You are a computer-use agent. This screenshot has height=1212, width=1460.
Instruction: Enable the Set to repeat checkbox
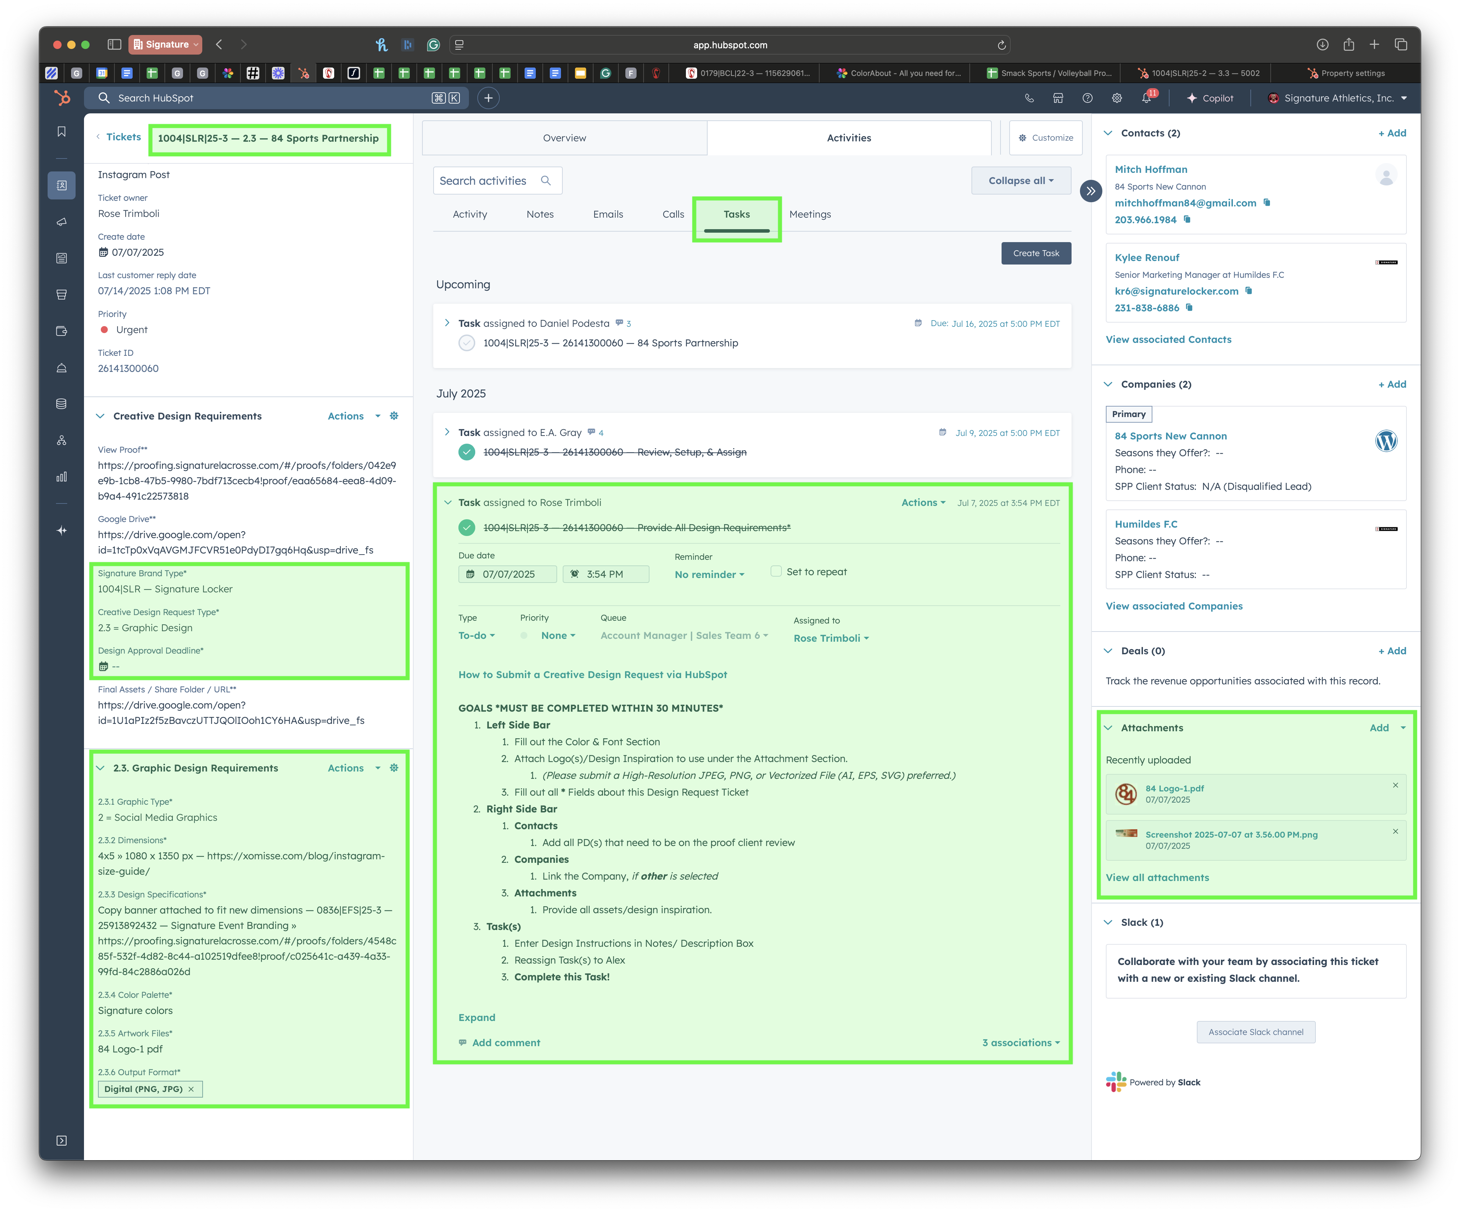[x=776, y=571]
